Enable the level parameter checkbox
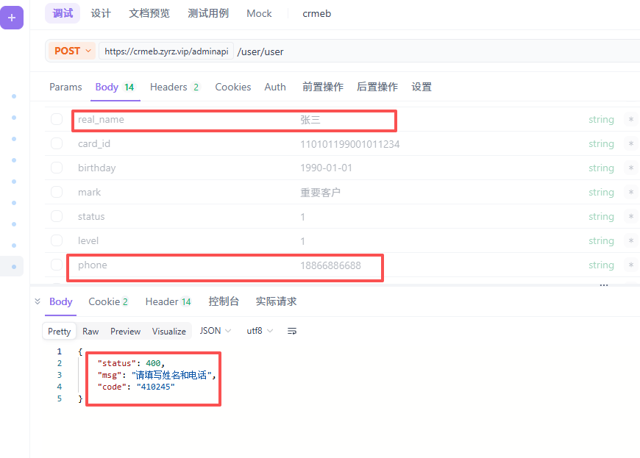The image size is (640, 458). 57,240
